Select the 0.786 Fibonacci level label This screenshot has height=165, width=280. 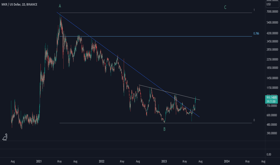point(256,33)
